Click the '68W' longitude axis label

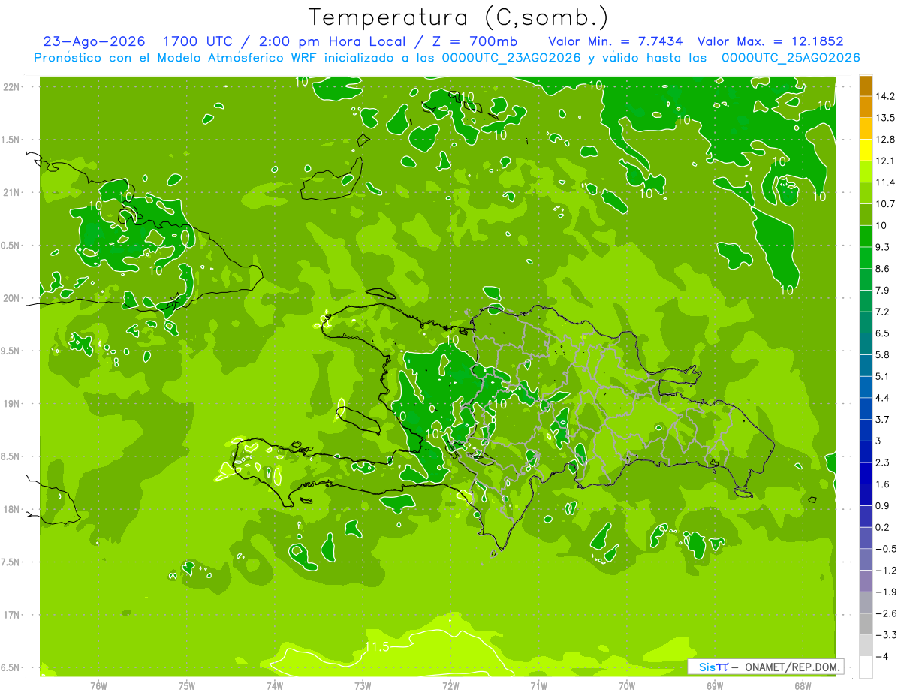tap(803, 686)
